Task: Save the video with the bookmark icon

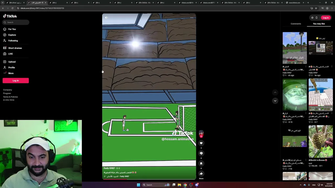Action: 201,163
